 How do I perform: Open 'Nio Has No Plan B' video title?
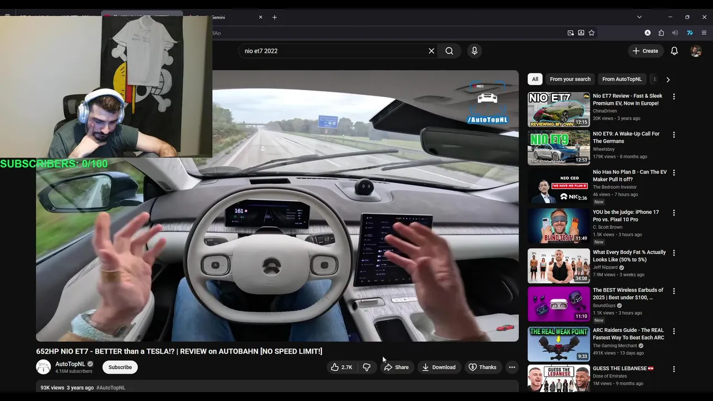pos(629,176)
